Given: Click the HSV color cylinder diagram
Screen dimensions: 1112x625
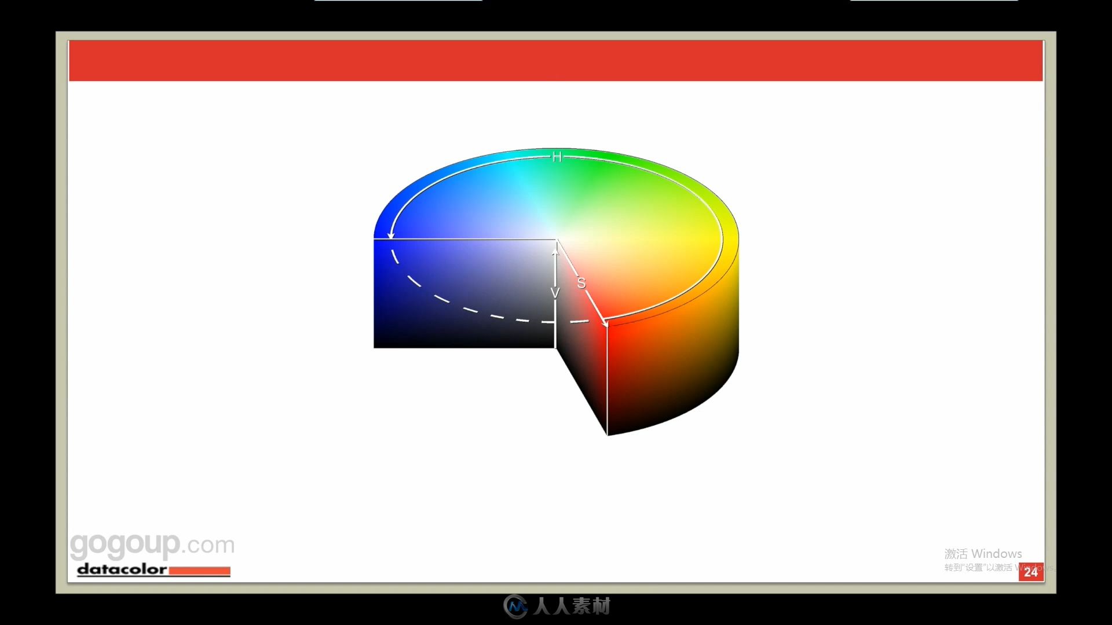Looking at the screenshot, I should click(x=556, y=291).
